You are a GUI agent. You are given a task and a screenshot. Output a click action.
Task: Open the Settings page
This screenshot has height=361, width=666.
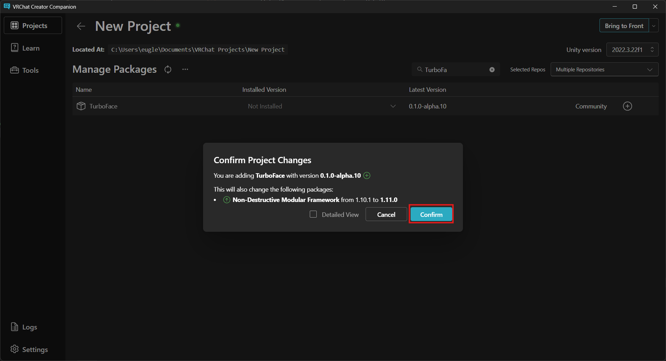[29, 349]
